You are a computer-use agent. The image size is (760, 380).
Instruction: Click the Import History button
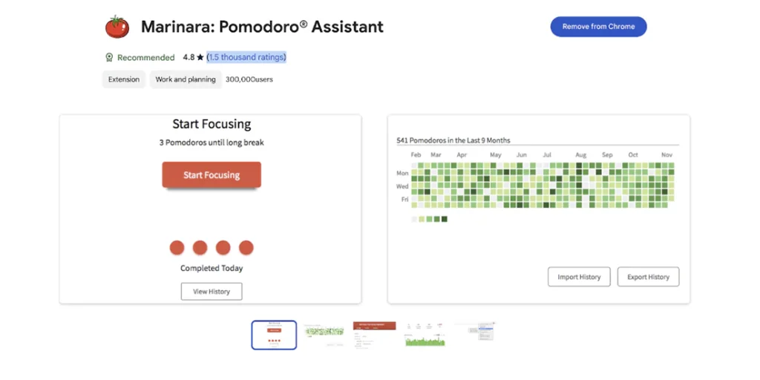(579, 277)
